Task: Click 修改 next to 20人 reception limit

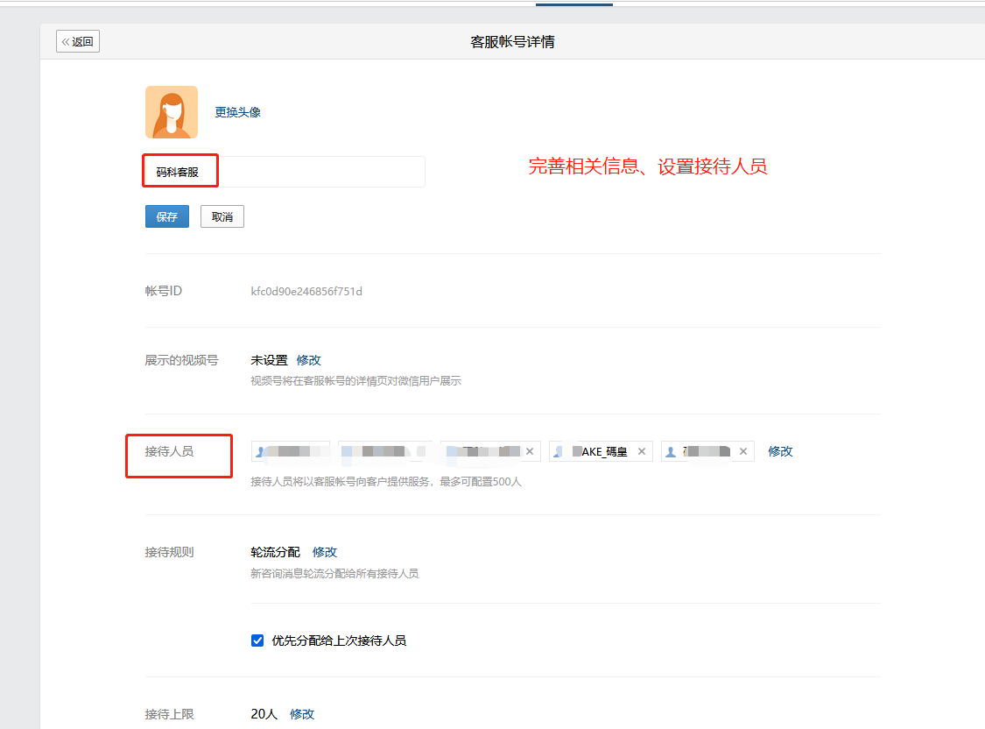Action: point(302,714)
